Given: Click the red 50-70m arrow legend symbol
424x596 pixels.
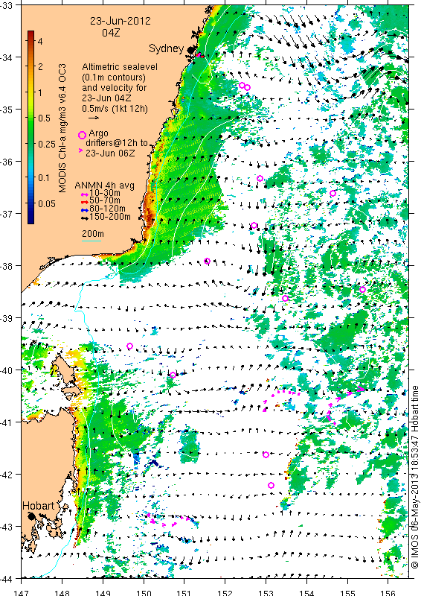Looking at the screenshot, I should pos(85,201).
